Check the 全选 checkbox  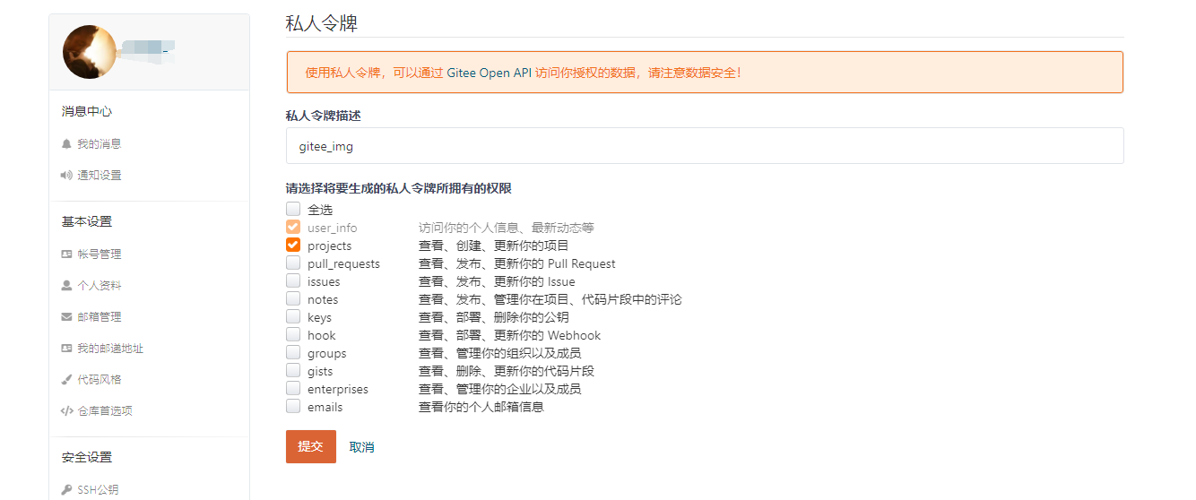tap(293, 209)
